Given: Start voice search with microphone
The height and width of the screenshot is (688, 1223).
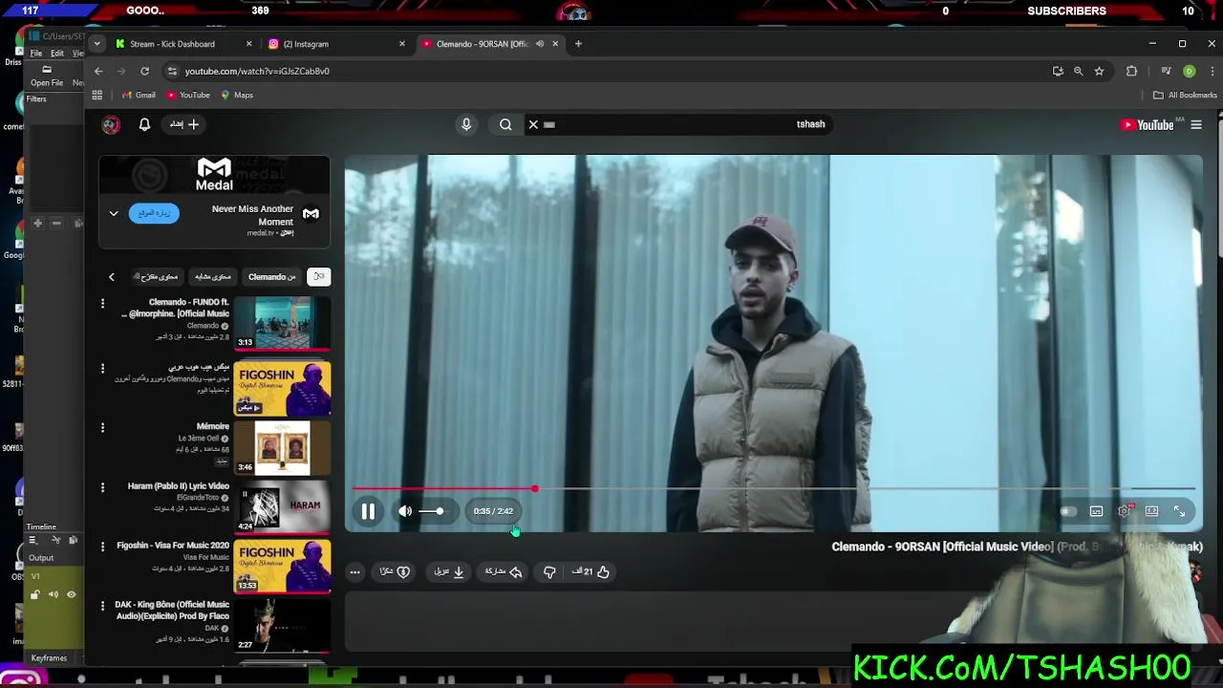Looking at the screenshot, I should [466, 124].
